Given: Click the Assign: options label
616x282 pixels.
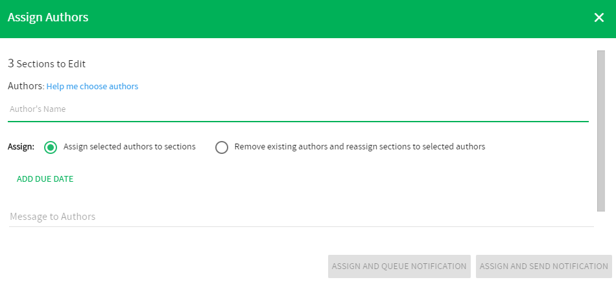Looking at the screenshot, I should [21, 147].
